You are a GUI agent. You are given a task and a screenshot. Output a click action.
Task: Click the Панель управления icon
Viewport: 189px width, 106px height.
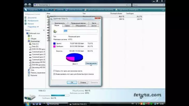29,73
